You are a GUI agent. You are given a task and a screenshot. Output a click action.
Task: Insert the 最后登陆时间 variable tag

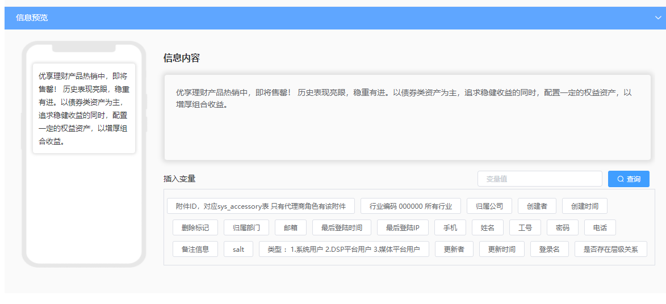[x=342, y=227]
